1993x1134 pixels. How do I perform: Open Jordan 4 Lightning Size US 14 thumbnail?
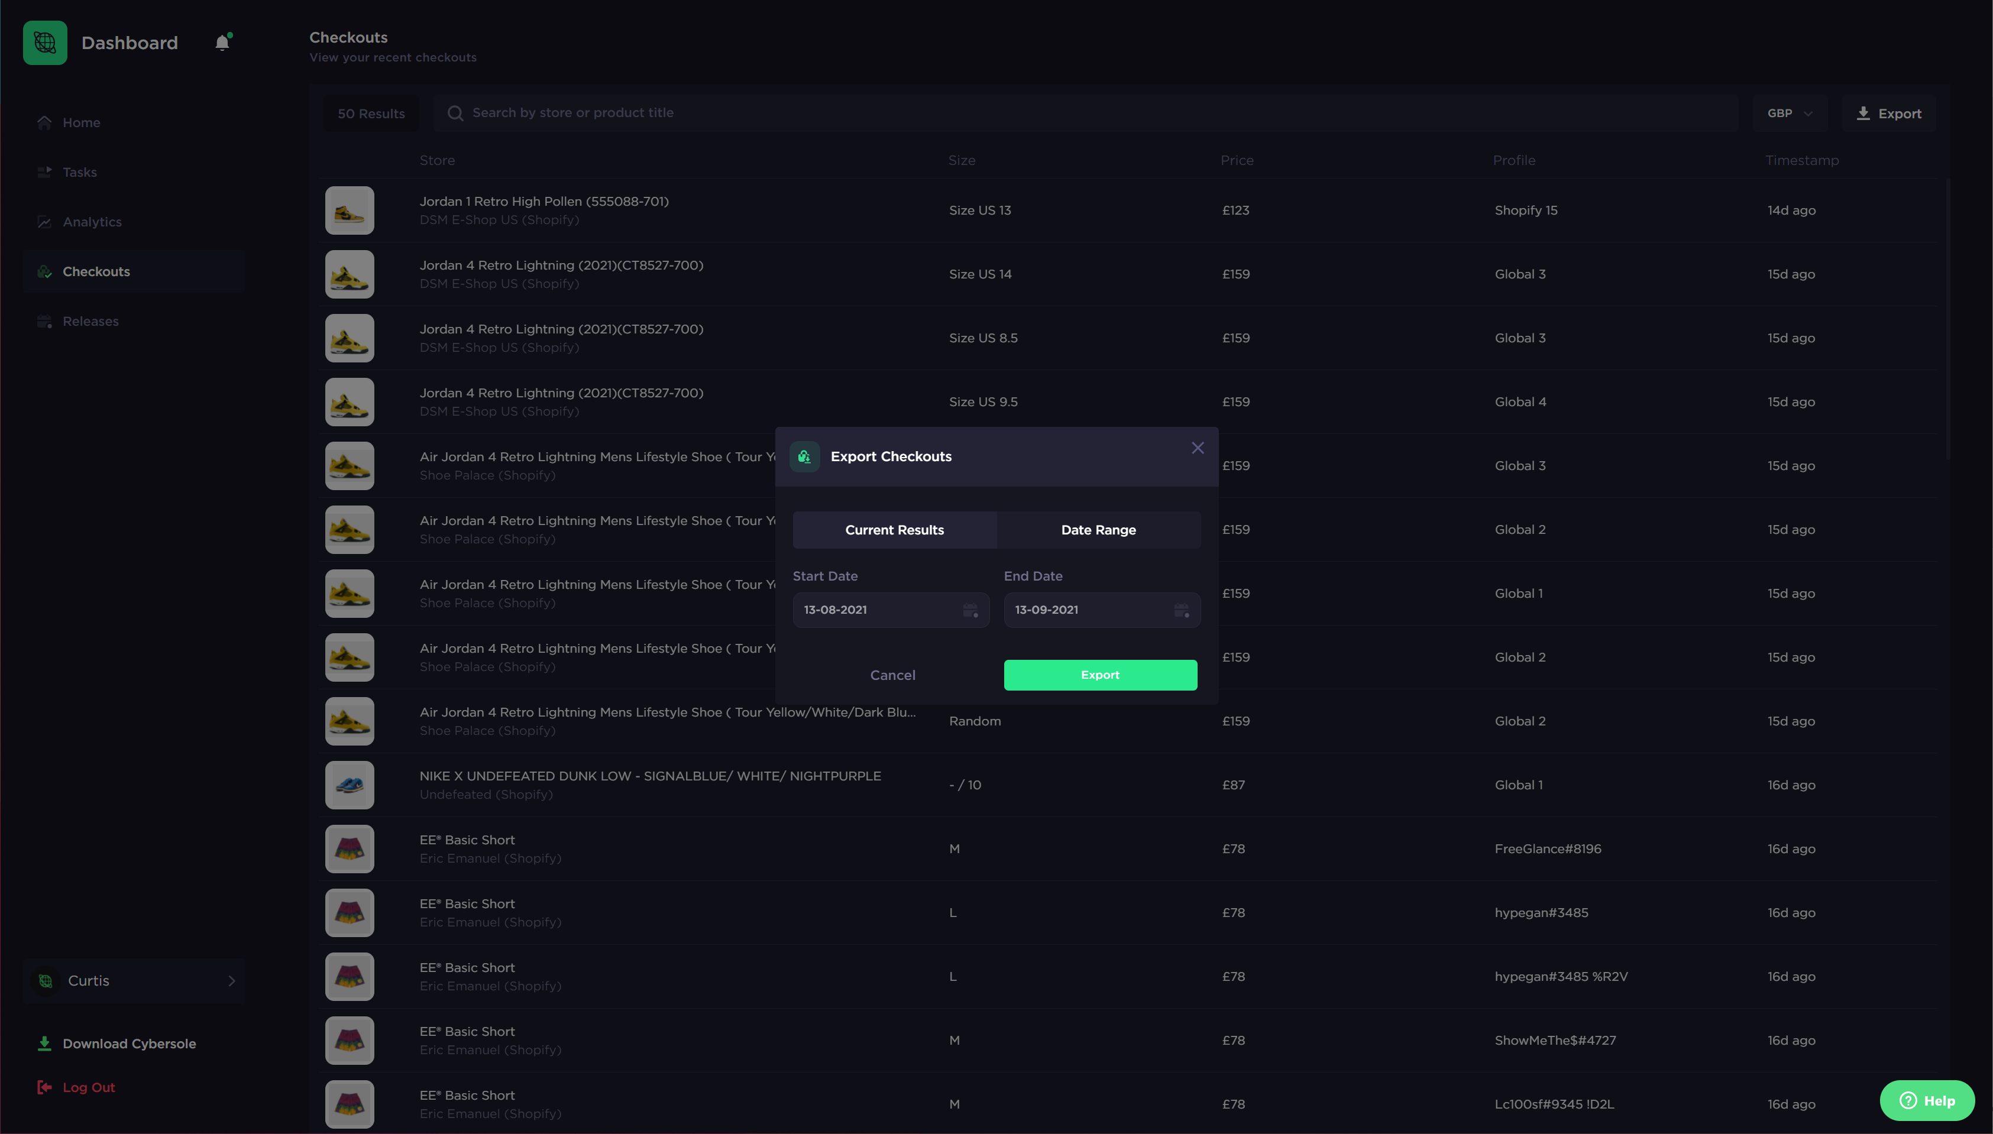350,274
